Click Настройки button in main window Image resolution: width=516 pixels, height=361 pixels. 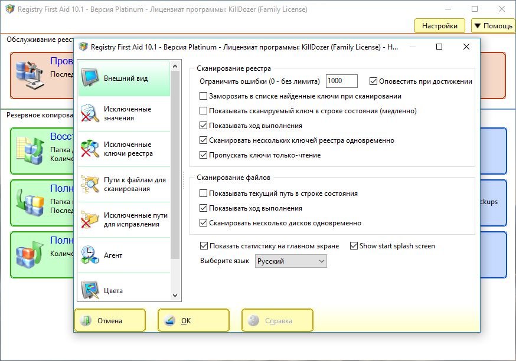click(x=440, y=25)
